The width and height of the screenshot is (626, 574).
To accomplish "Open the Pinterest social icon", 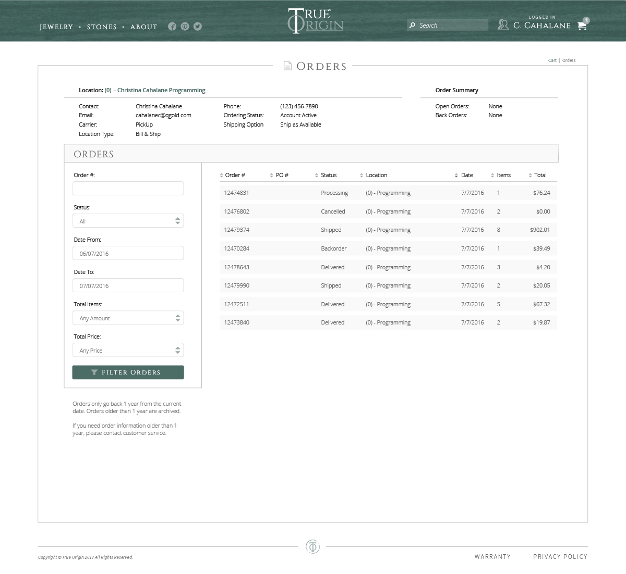I will click(185, 27).
